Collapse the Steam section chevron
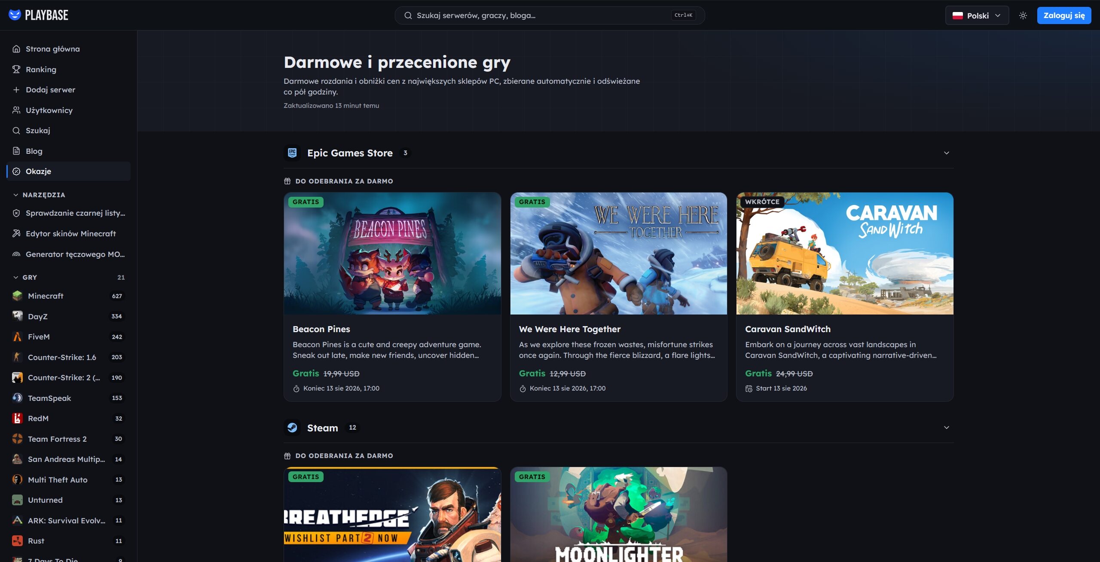This screenshot has height=562, width=1100. click(x=946, y=428)
